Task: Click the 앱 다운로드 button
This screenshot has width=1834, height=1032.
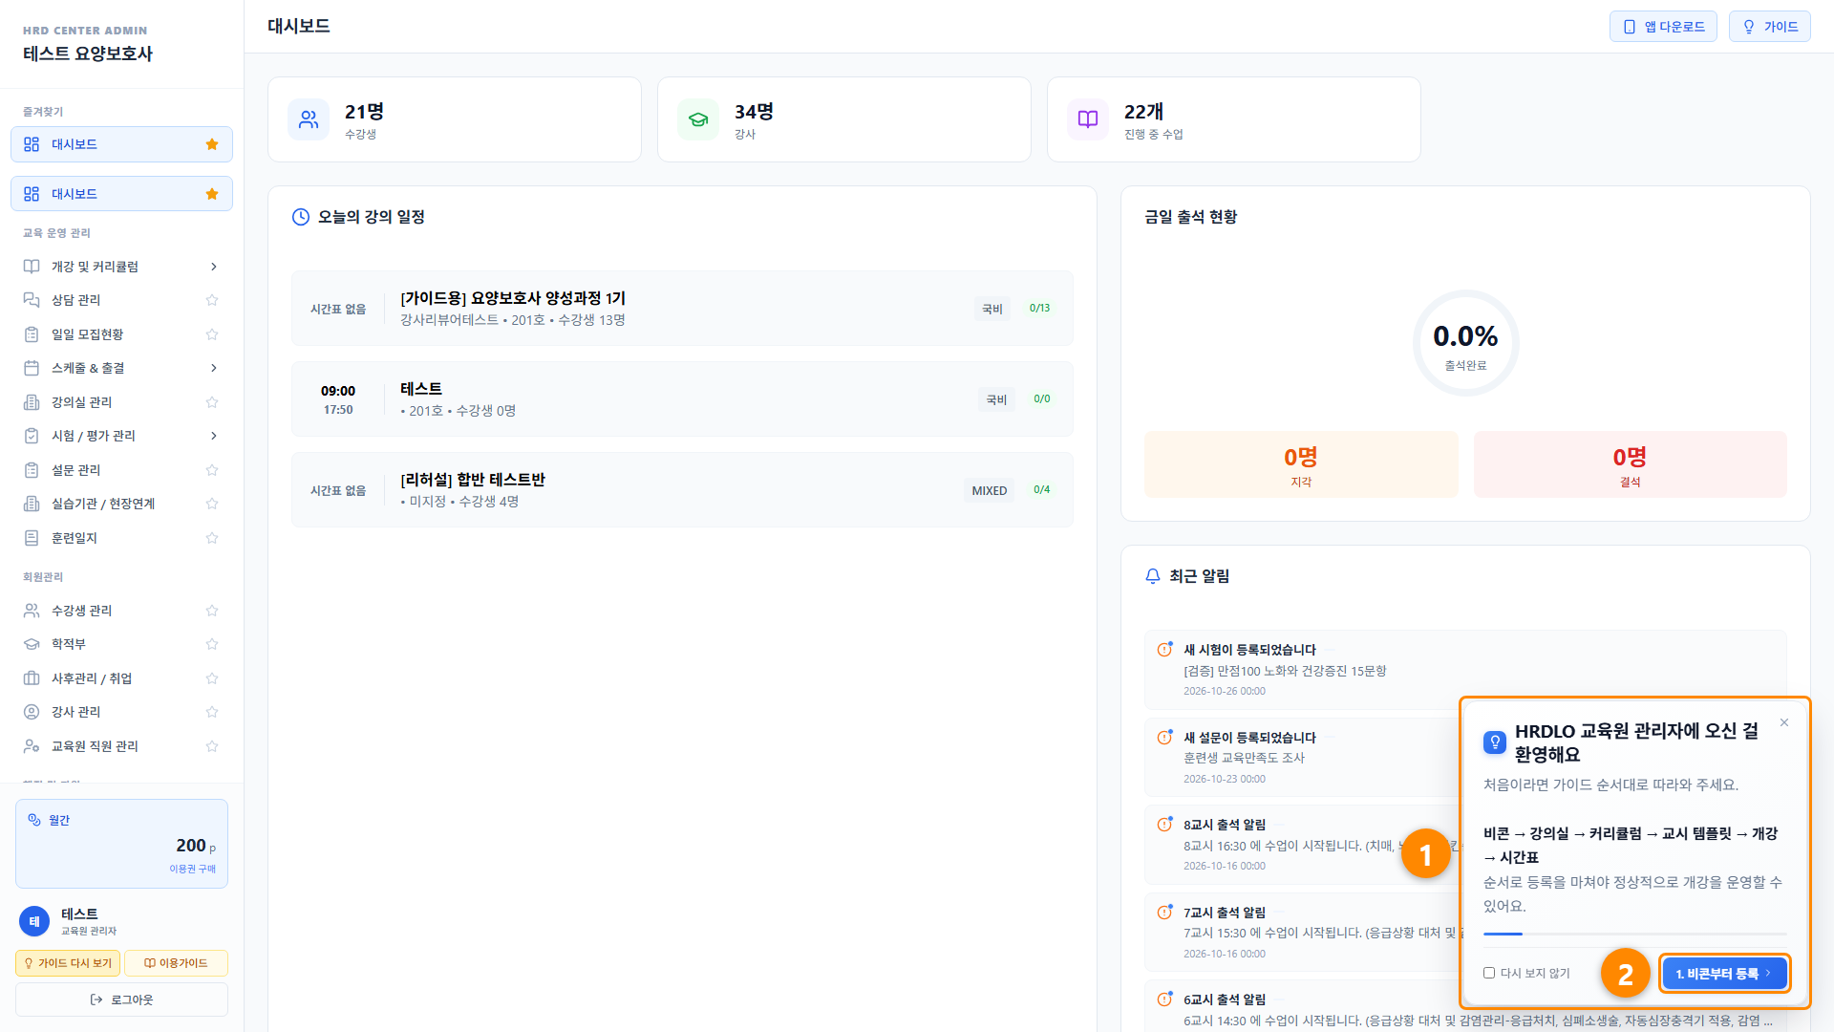Action: tap(1663, 27)
